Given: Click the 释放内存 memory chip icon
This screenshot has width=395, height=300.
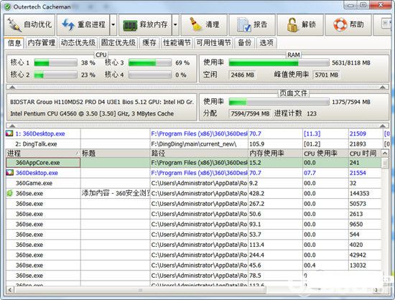Looking at the screenshot, I should coord(130,25).
